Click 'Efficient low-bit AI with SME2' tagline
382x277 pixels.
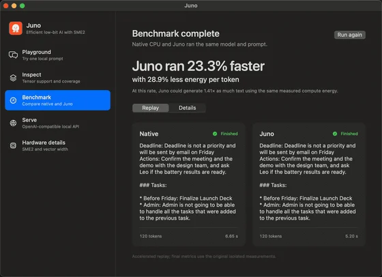click(55, 32)
